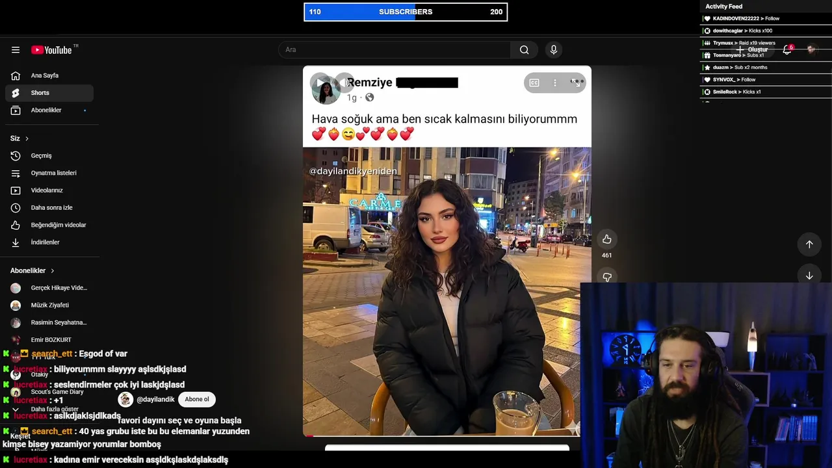Toggle closed captions on the Short
Image resolution: width=832 pixels, height=468 pixels.
coord(534,83)
